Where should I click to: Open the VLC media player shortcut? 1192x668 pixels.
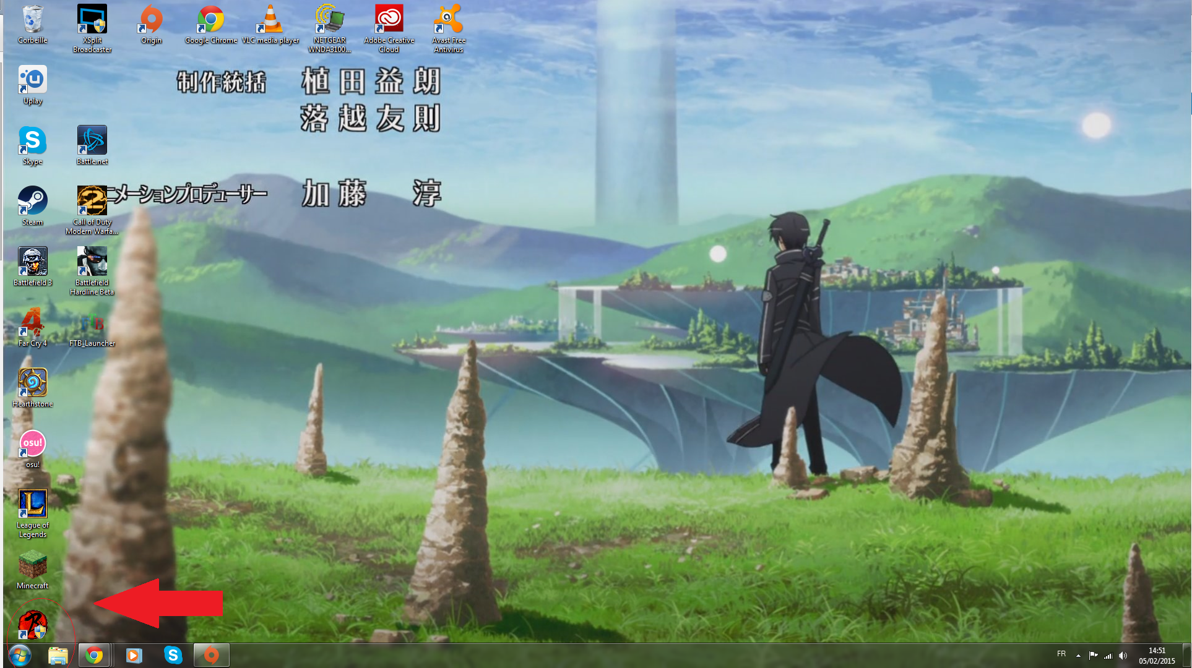coord(270,25)
